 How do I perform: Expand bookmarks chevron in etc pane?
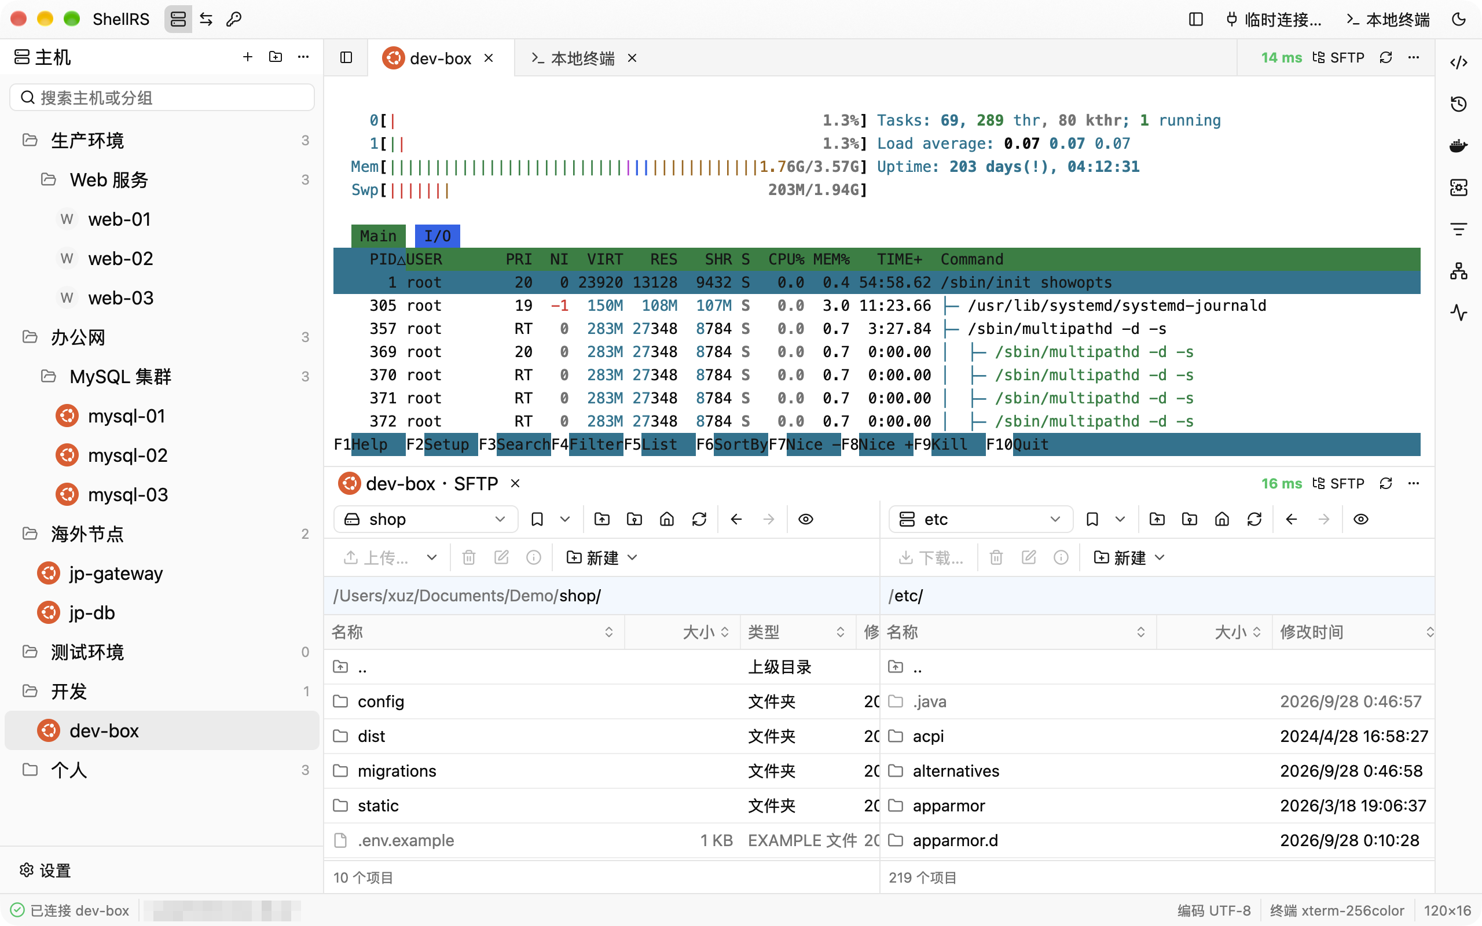tap(1120, 519)
